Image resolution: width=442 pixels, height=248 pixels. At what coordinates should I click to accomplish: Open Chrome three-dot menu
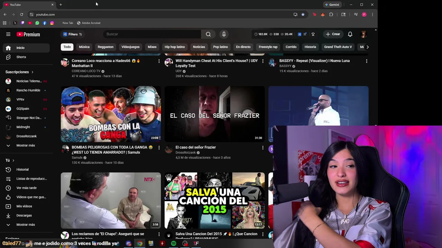[x=372, y=14]
